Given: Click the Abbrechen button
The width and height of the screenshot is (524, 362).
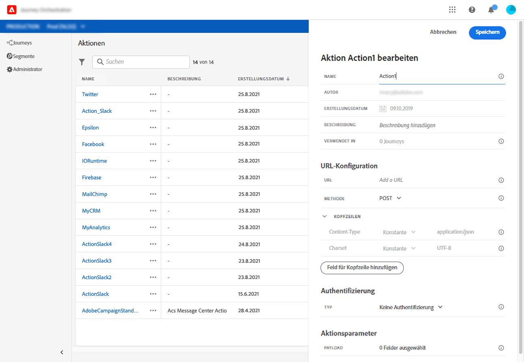Looking at the screenshot, I should coord(443,32).
